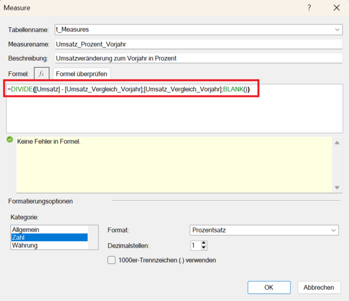This screenshot has width=349, height=301.
Task: Click into the Beschreibung text field
Action: click(x=198, y=58)
